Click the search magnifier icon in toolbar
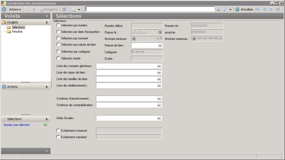285x160 pixels. tap(217, 9)
